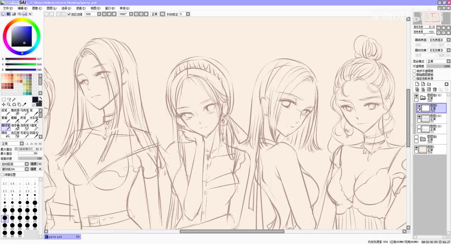Open the 窗口 (Window) menu
Viewport: 451px width, 244px height.
pyautogui.click(x=110, y=8)
